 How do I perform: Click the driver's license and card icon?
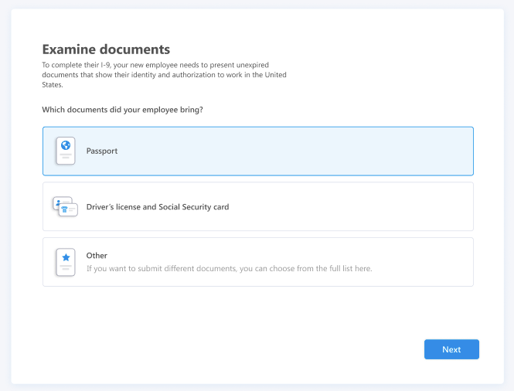tap(65, 206)
